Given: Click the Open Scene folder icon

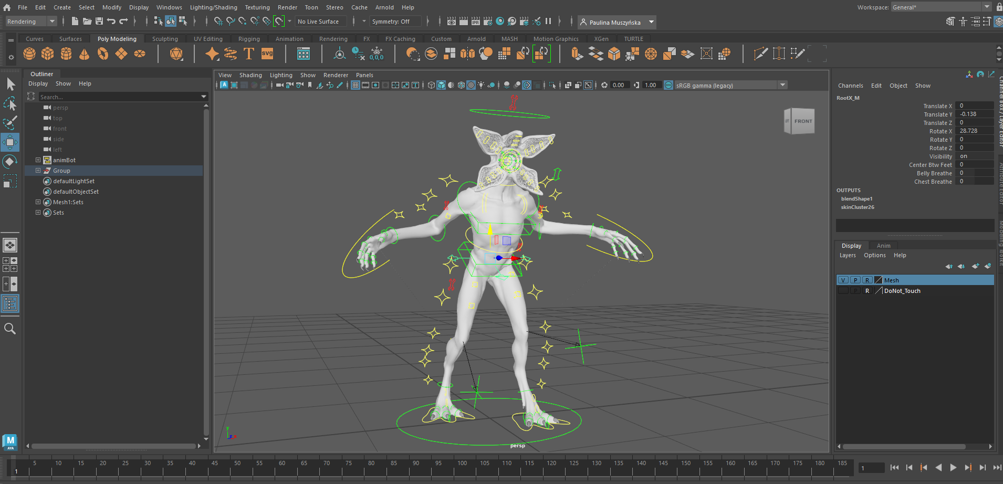Looking at the screenshot, I should click(87, 22).
